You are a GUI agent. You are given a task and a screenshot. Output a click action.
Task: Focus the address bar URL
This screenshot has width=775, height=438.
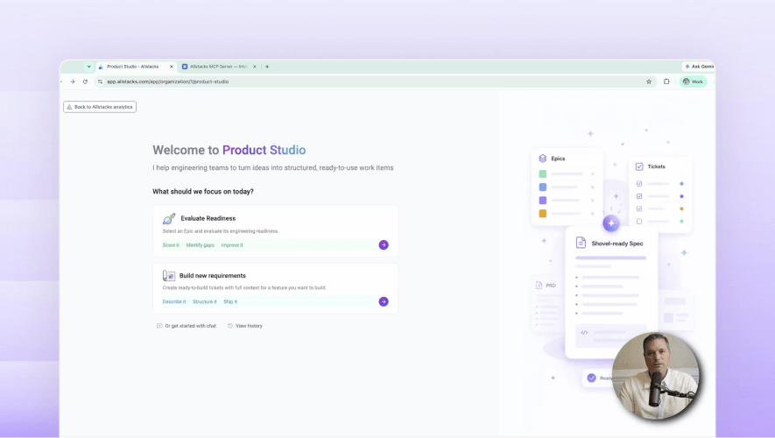tap(167, 81)
